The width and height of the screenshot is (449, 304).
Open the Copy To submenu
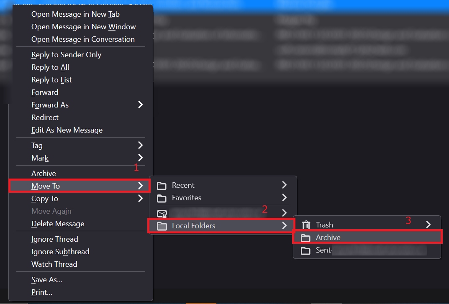coord(81,199)
